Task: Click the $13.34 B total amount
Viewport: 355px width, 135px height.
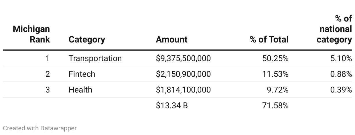Action: (x=172, y=105)
